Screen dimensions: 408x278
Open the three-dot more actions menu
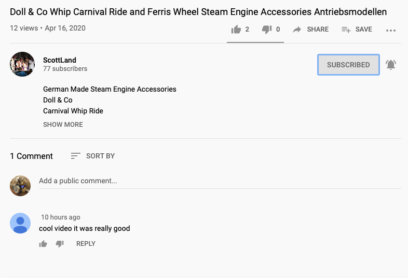(391, 30)
